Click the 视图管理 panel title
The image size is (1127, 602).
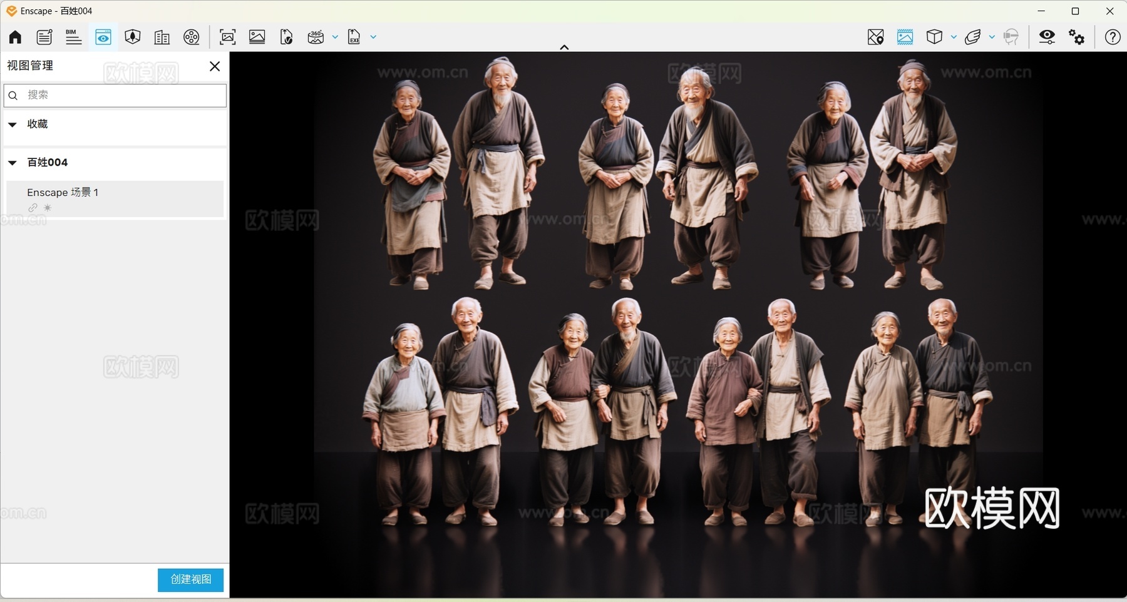(x=30, y=66)
